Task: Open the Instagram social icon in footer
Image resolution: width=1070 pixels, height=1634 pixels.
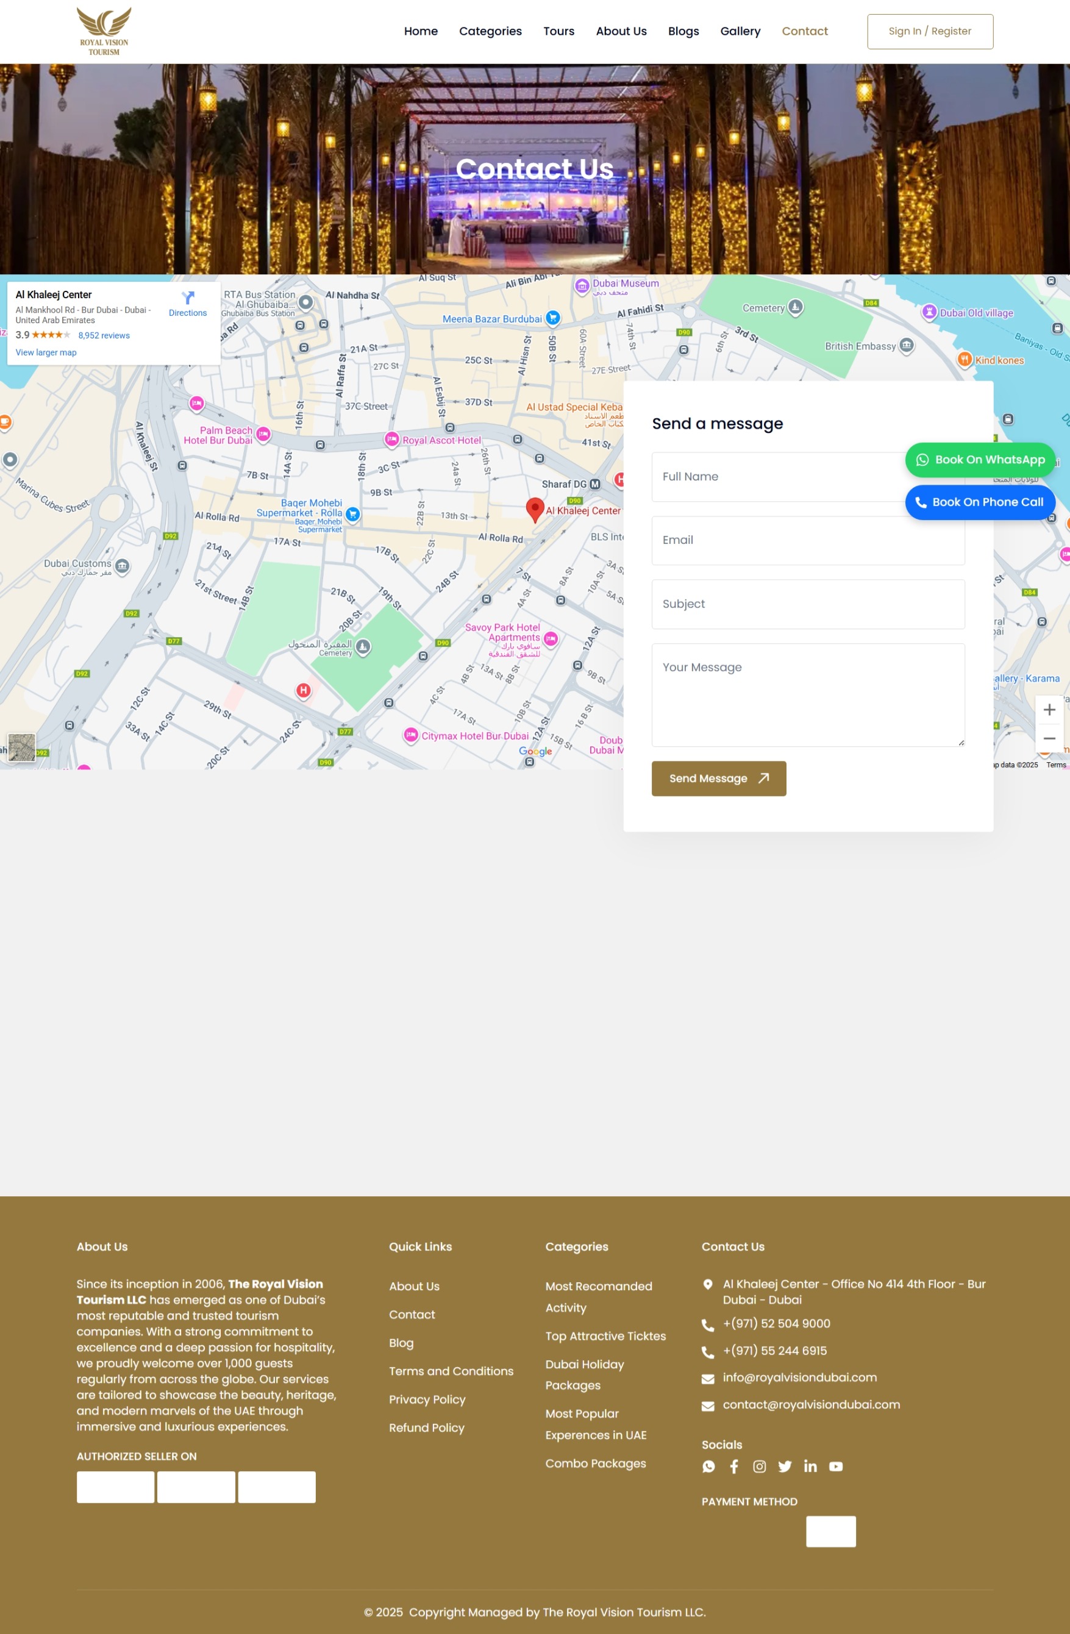Action: [759, 1466]
